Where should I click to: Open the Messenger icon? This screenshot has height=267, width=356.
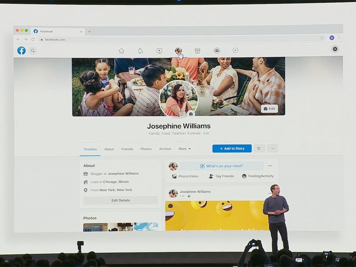pos(235,50)
